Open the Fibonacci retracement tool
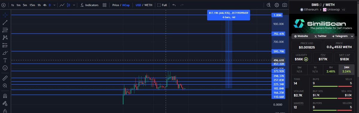The image size is (359, 113). point(5,30)
